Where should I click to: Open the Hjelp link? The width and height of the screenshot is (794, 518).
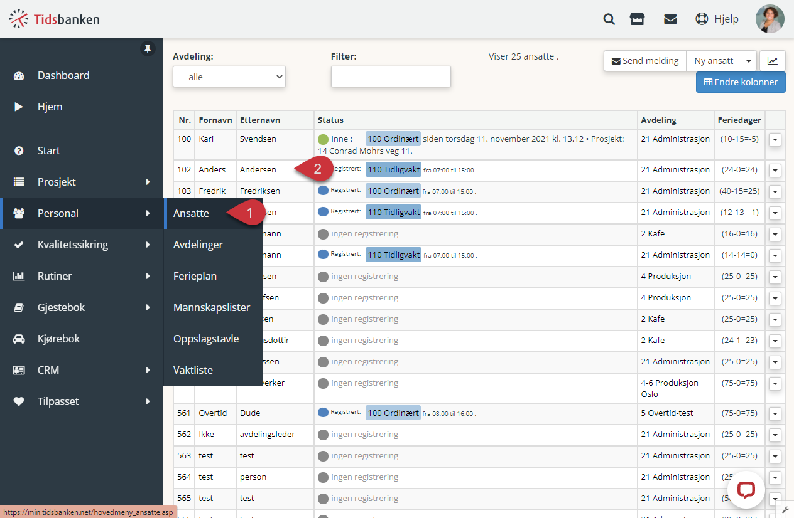point(726,19)
